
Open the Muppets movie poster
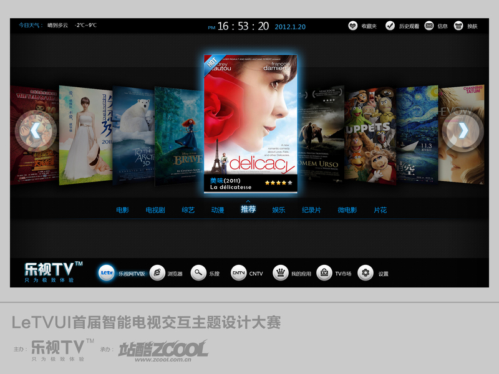[x=370, y=135]
